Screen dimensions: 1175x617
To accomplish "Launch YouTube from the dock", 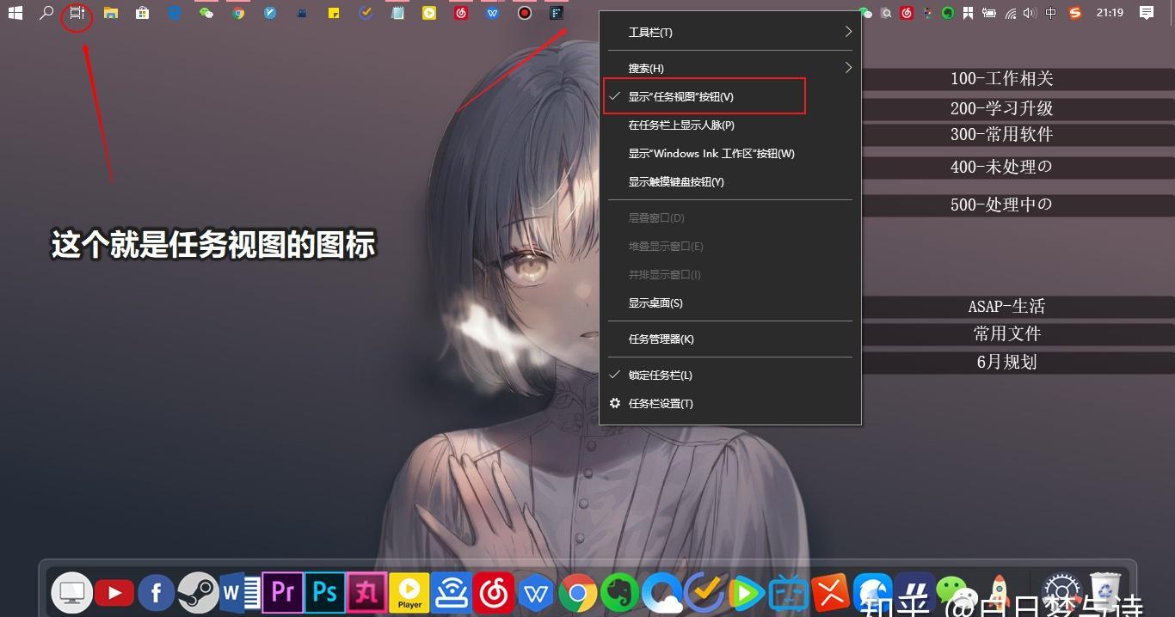I will point(114,593).
